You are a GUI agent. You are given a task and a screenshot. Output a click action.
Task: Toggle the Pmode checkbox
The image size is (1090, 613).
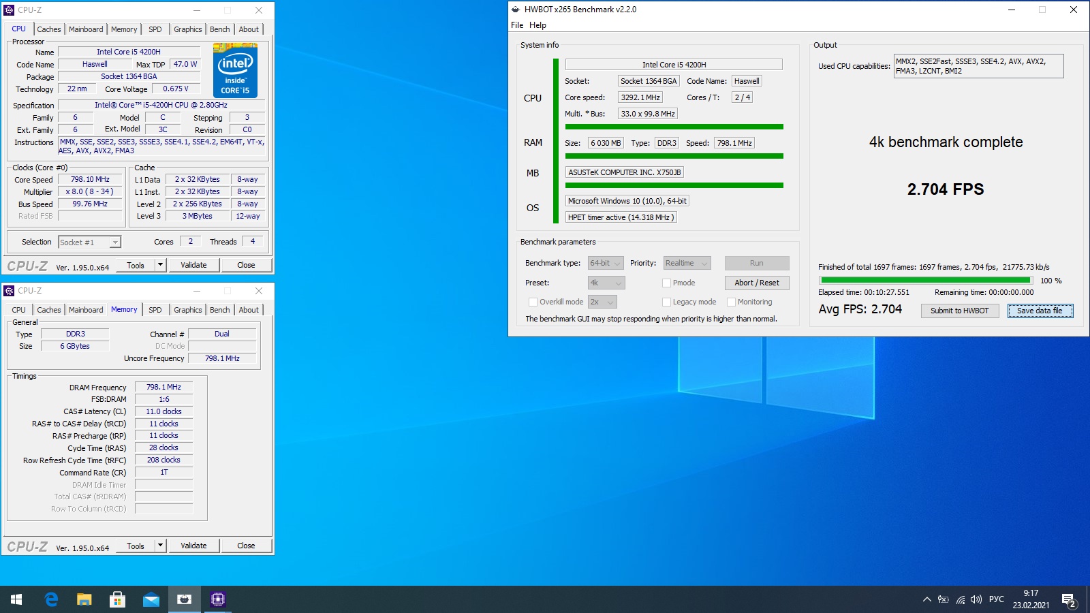(667, 283)
